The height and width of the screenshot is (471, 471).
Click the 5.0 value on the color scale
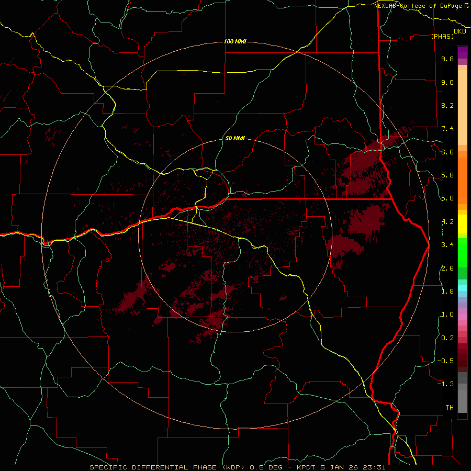[447, 198]
